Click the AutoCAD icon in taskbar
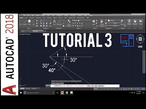Screen dimensions: 146x109 (62, 93)
